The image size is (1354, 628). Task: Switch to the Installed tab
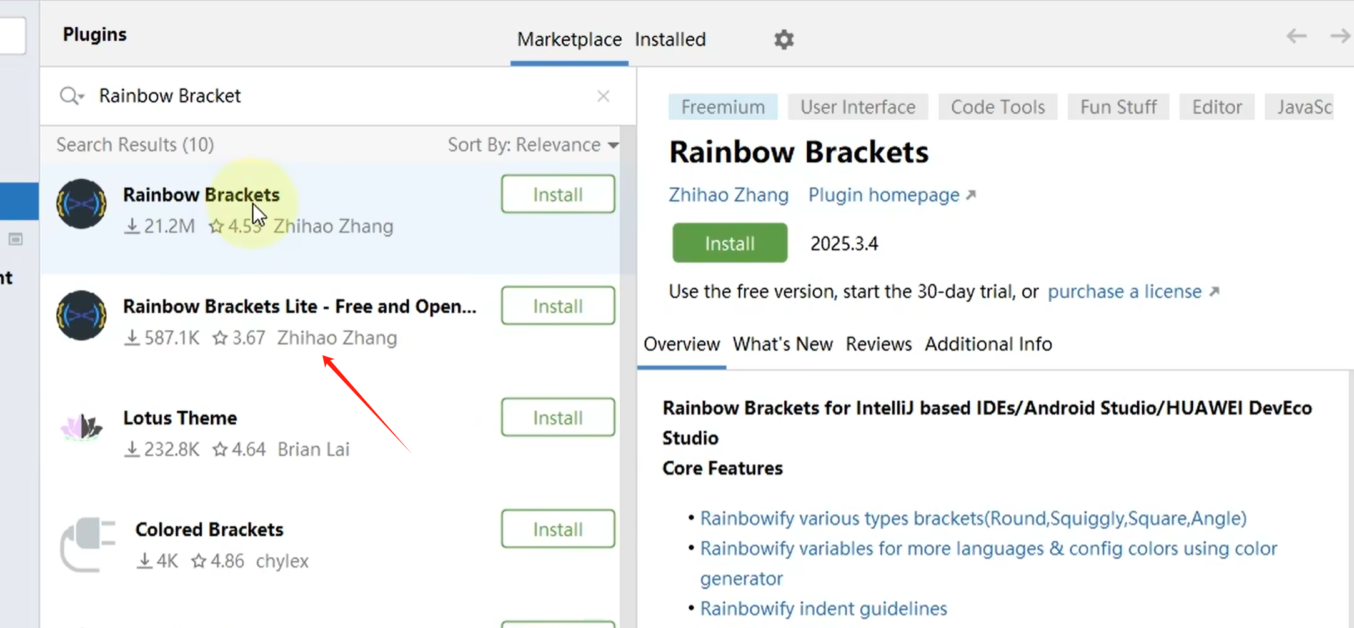(x=670, y=39)
